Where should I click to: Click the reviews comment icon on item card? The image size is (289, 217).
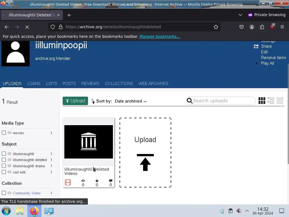pyautogui.click(x=111, y=181)
